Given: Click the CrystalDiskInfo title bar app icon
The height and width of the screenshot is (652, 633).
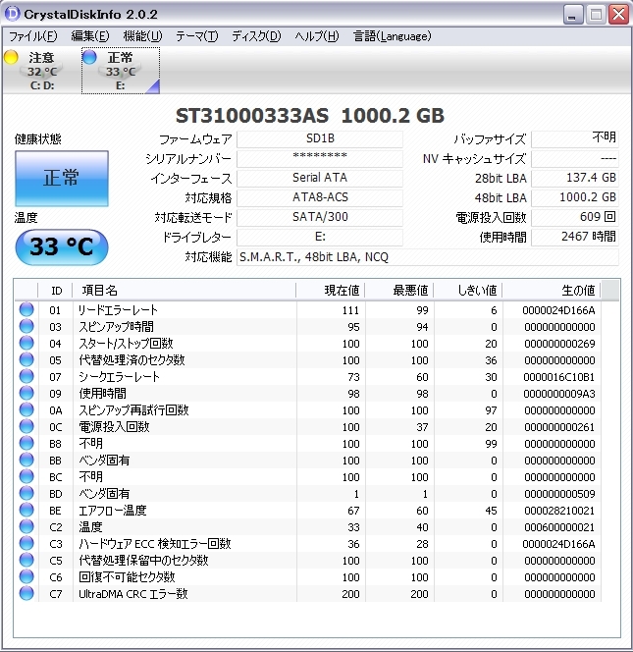Looking at the screenshot, I should click(x=13, y=14).
